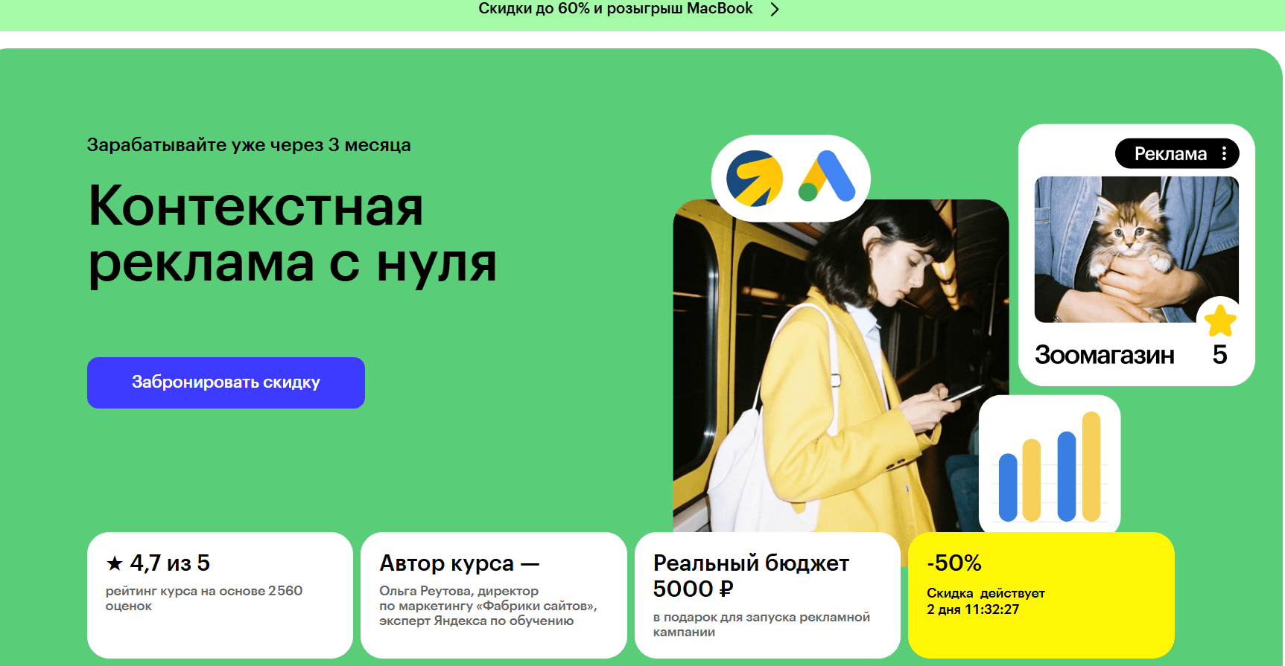Click the bar chart statistics icon
Image resolution: width=1285 pixels, height=666 pixels.
pyautogui.click(x=1050, y=465)
